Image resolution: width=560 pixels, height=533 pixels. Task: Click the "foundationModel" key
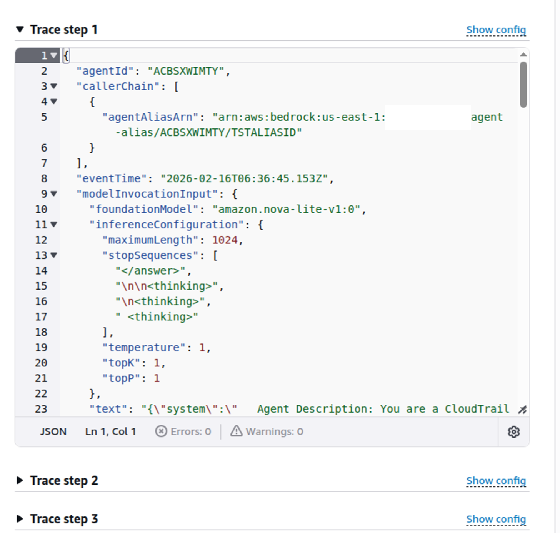[144, 210]
